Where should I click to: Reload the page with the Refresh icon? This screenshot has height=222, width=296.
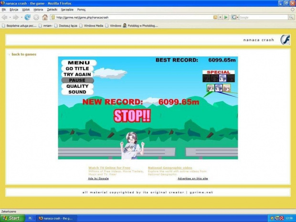point(28,17)
